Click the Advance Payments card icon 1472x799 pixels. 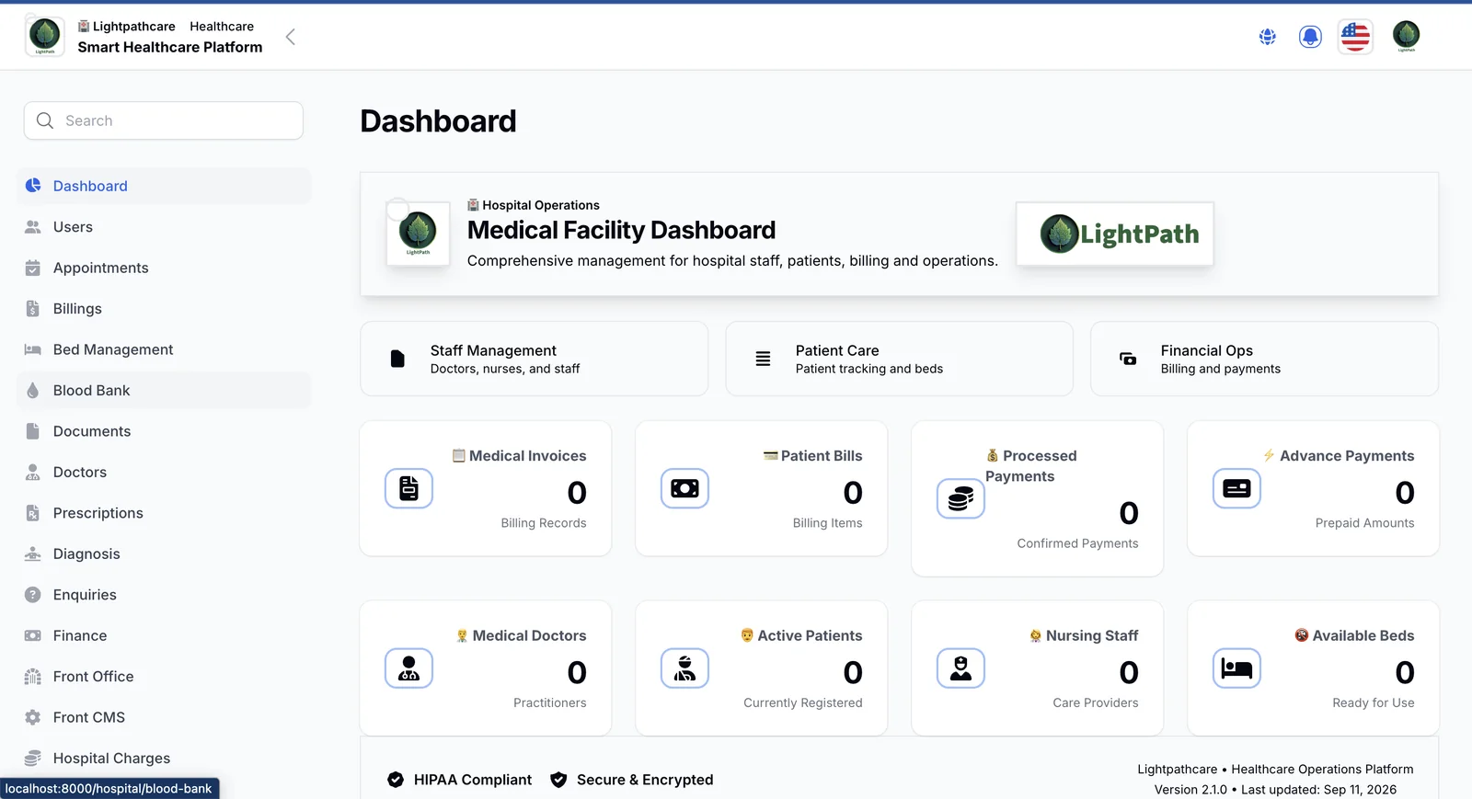coord(1236,488)
